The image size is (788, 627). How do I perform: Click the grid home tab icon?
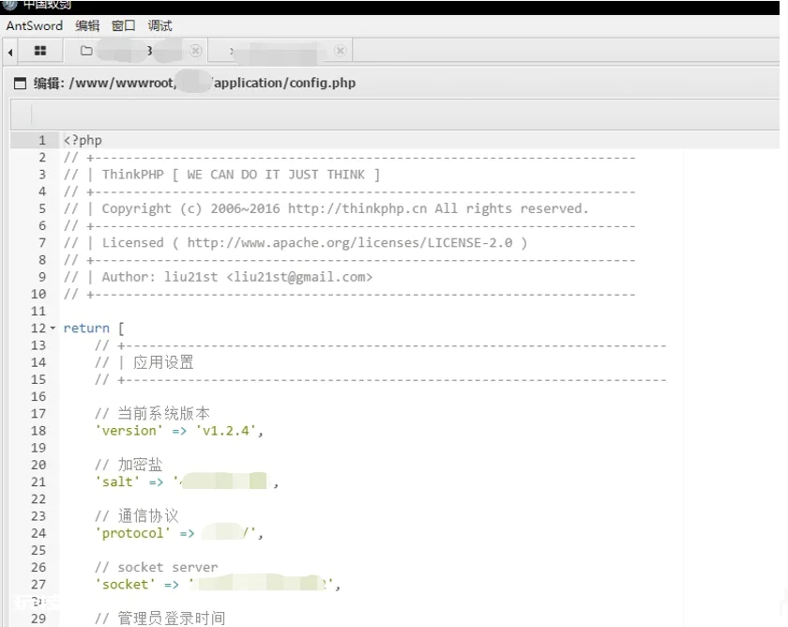40,51
